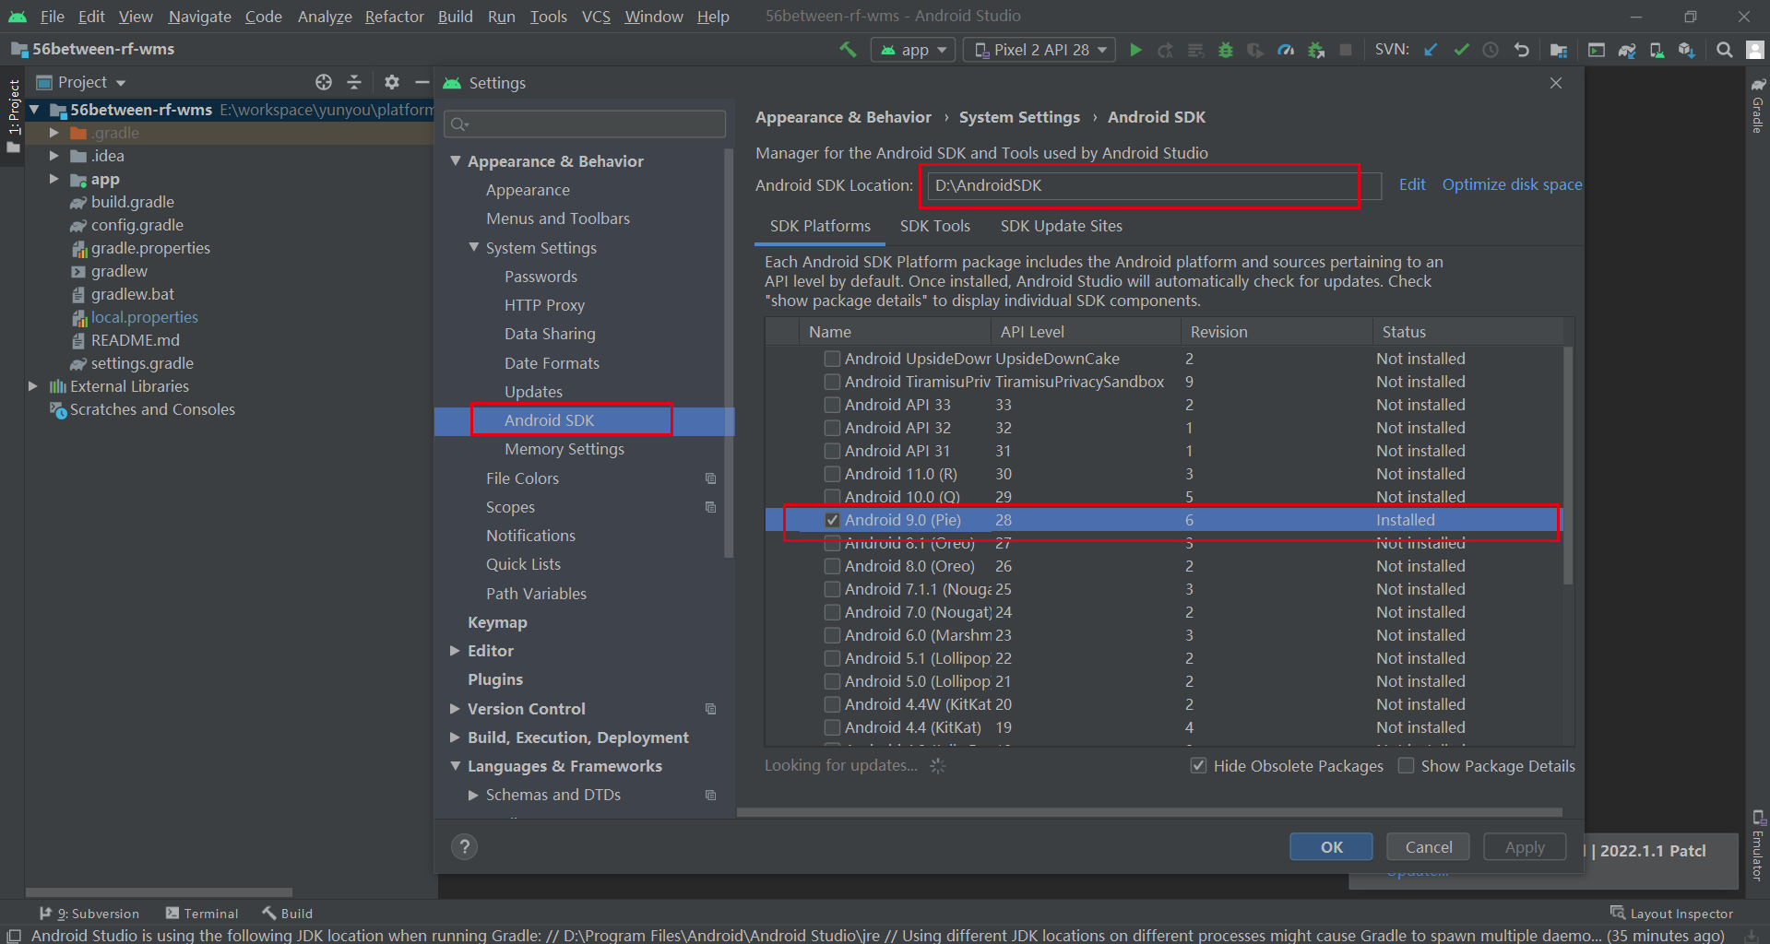The image size is (1770, 944).
Task: Click the Edit link for SDK location
Action: [x=1411, y=184]
